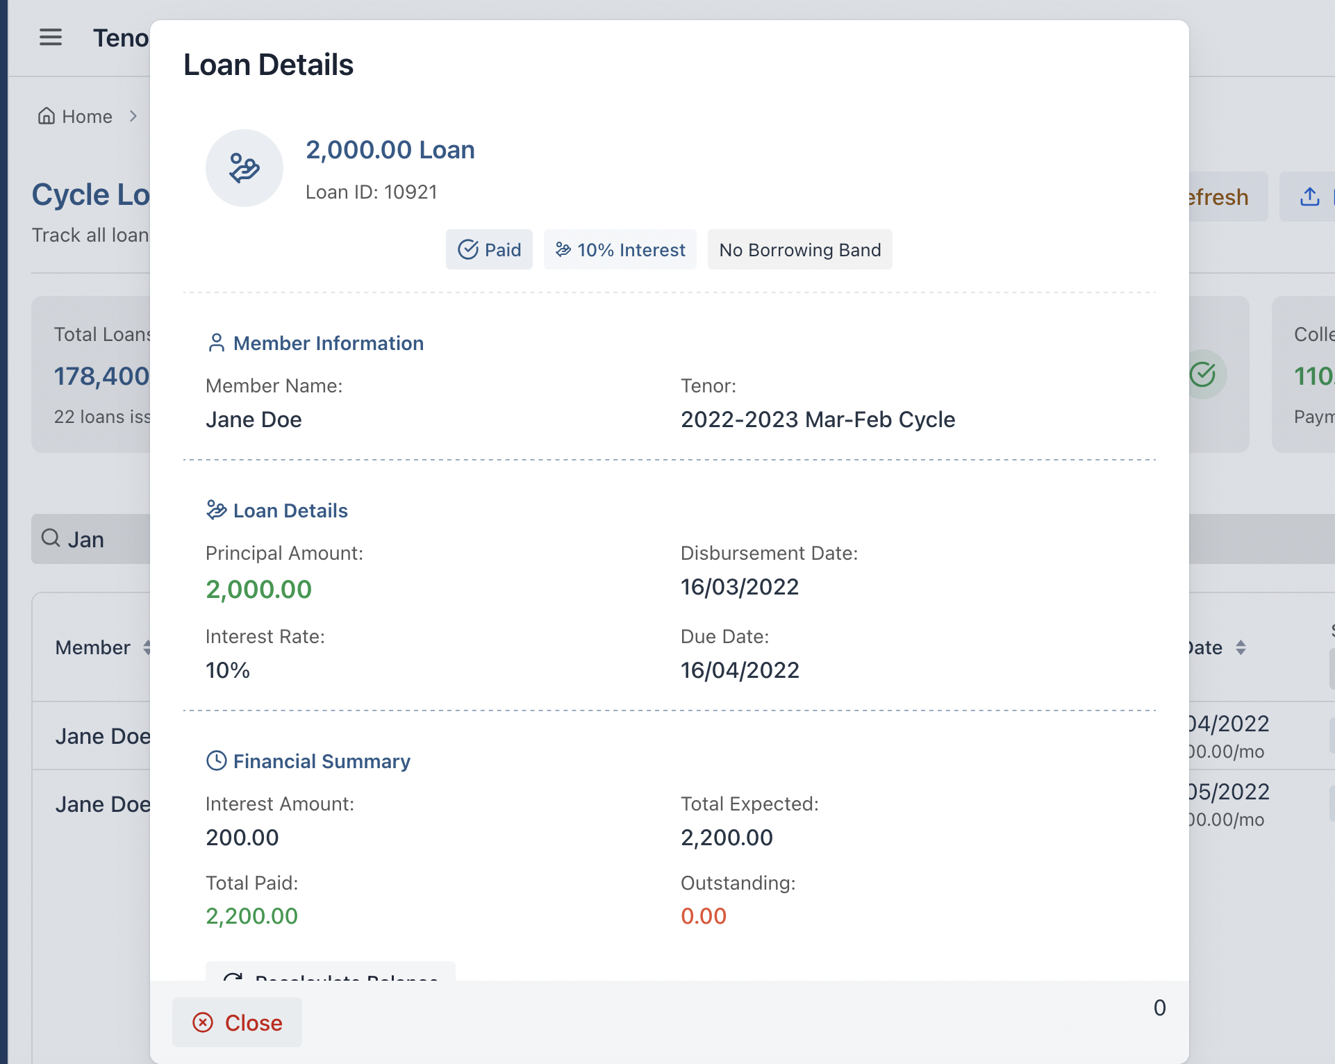Click the coin icon beside Loan Details heading
1335x1064 pixels.
tap(216, 510)
